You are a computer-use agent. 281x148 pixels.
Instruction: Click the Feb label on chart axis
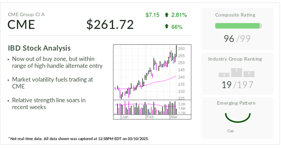click(150, 117)
